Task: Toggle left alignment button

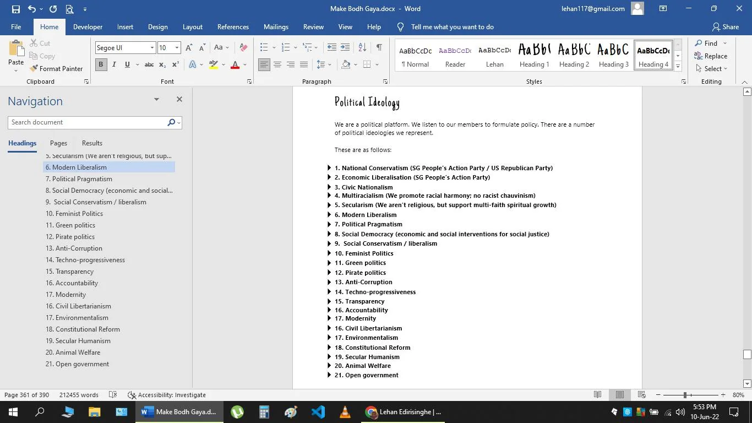Action: point(264,64)
